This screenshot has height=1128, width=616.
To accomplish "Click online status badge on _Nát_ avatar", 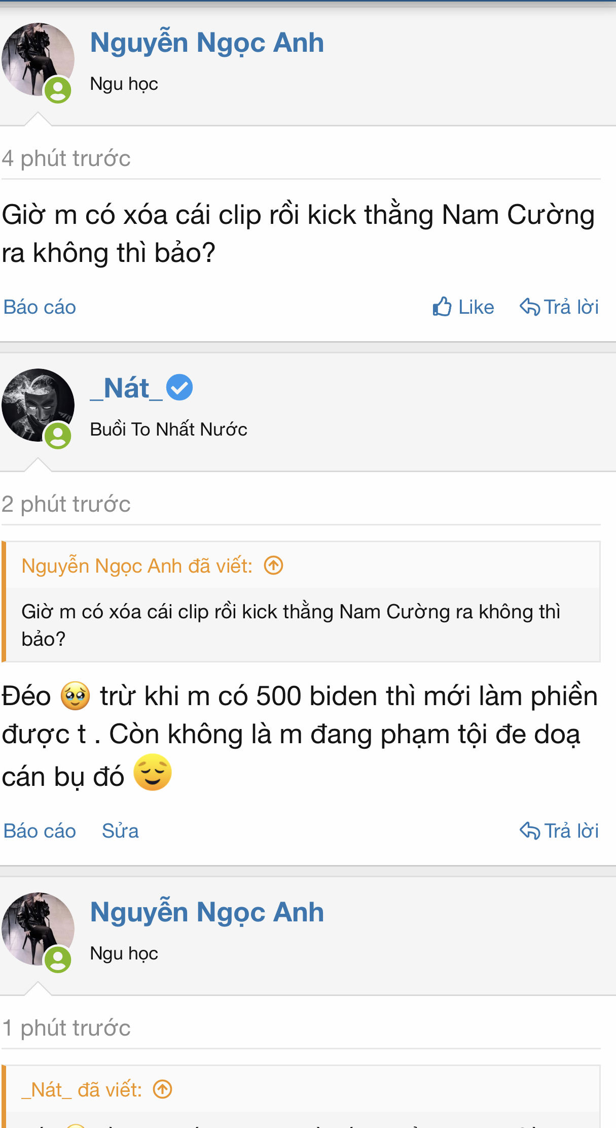I will (x=58, y=436).
